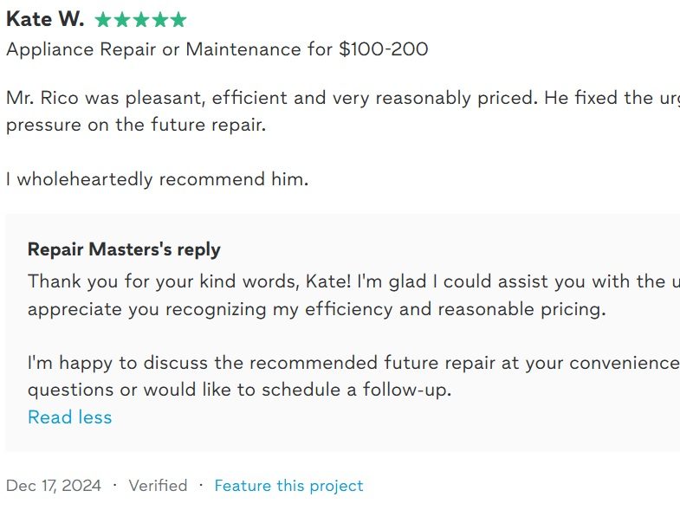
Task: Click reviewer name Kate W.
Action: (x=45, y=19)
